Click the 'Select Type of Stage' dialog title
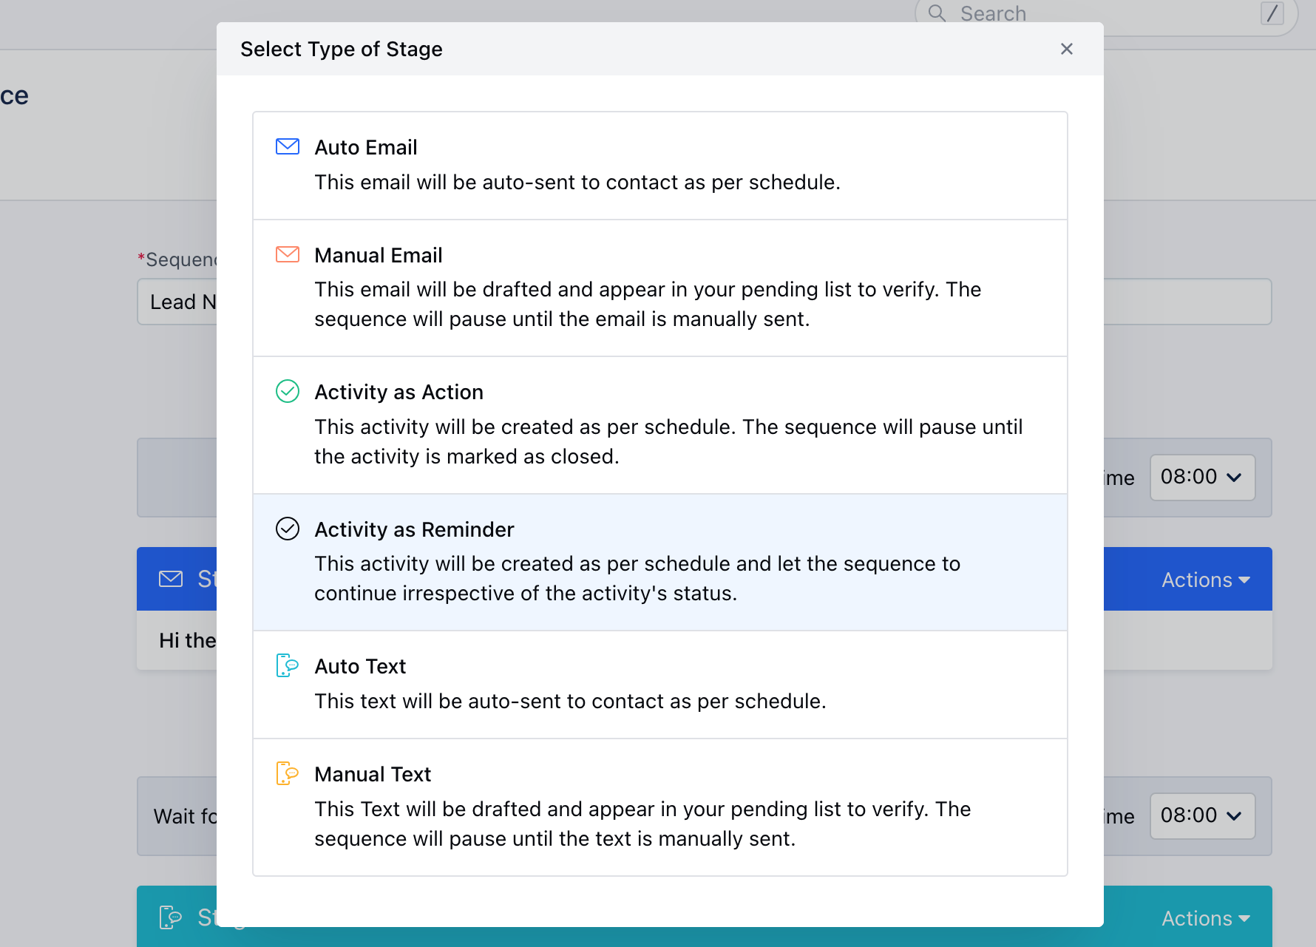 342,49
